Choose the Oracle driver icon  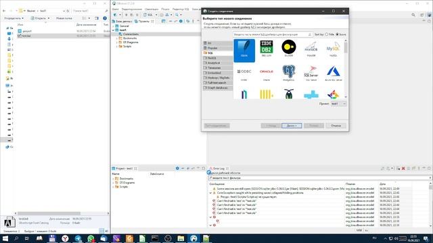click(x=267, y=72)
